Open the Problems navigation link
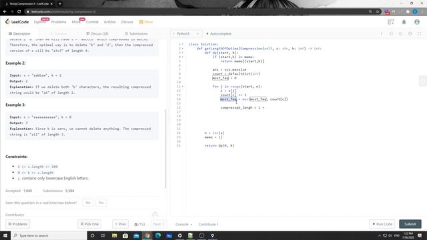 pyautogui.click(x=59, y=22)
